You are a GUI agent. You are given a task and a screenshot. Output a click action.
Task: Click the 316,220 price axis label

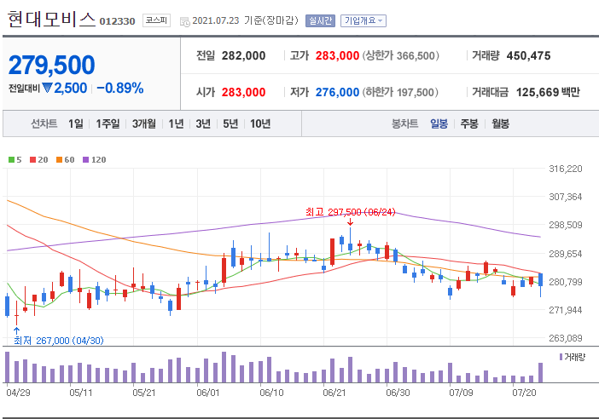(x=566, y=169)
